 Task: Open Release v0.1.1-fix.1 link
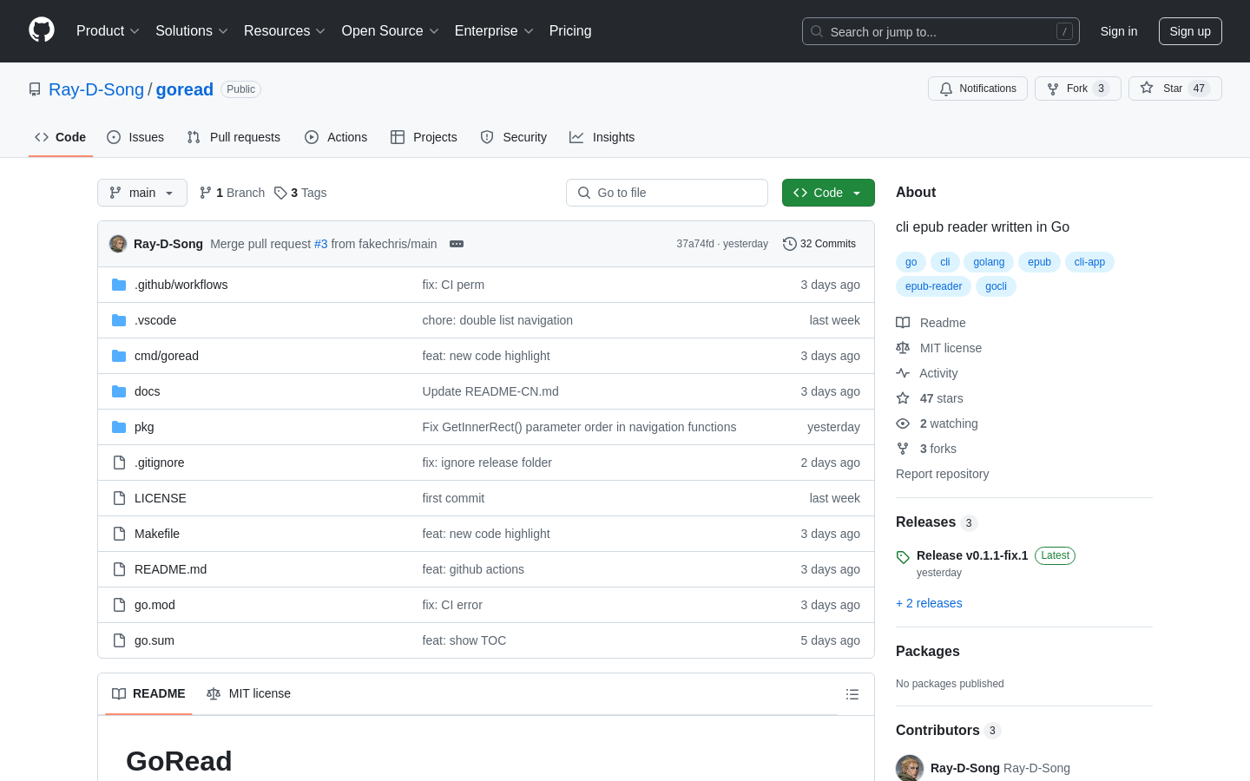972,555
